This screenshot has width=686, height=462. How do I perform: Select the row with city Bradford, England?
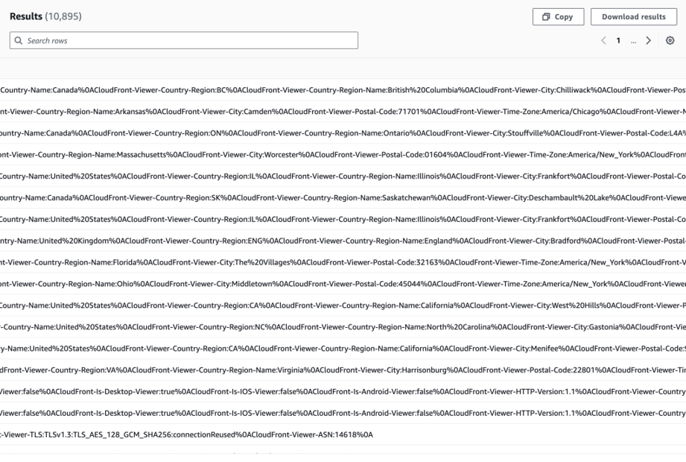[x=343, y=241]
